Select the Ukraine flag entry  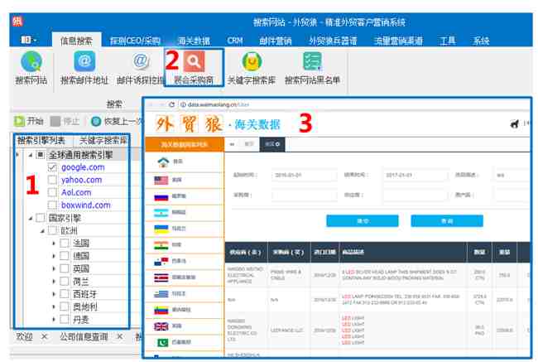click(x=185, y=229)
